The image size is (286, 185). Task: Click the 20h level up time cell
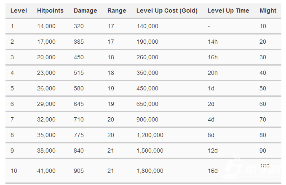(x=213, y=73)
